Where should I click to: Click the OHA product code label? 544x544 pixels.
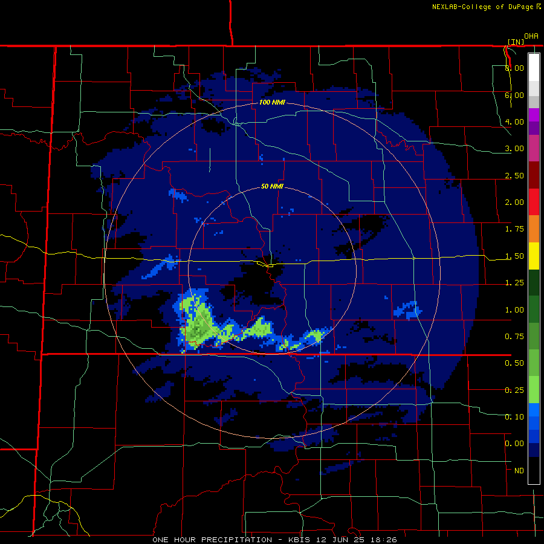point(531,36)
